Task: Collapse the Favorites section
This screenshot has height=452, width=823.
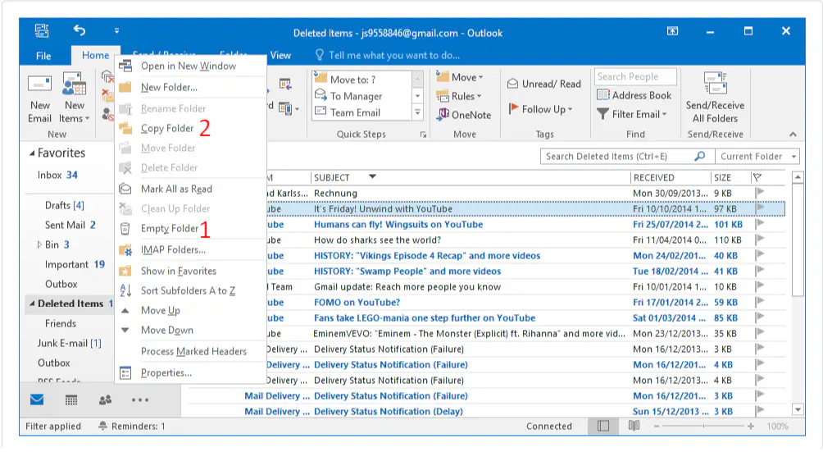Action: [x=32, y=153]
